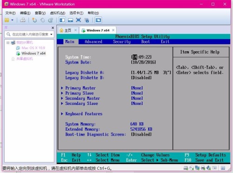Screen dimensions: 233x173
Task: Select Mac OS X 10.9 virtual machine
Action: [33, 48]
